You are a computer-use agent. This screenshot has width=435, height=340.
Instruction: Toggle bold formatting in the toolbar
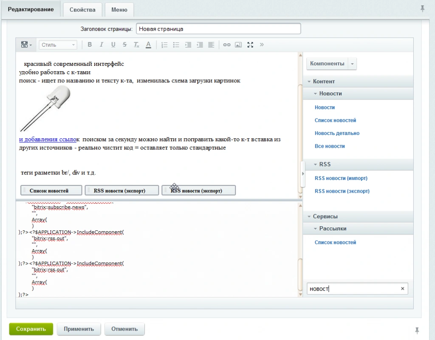pyautogui.click(x=90, y=45)
